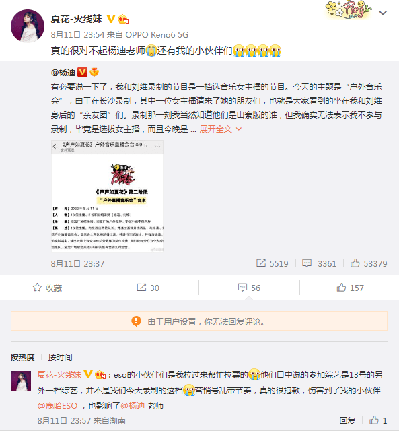This screenshot has height=431, width=399.
Task: Open the post options chevron at top right
Action: coord(383,13)
